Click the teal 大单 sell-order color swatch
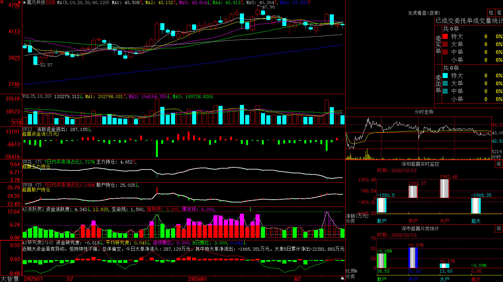The height and width of the screenshot is (282, 503). [x=445, y=83]
